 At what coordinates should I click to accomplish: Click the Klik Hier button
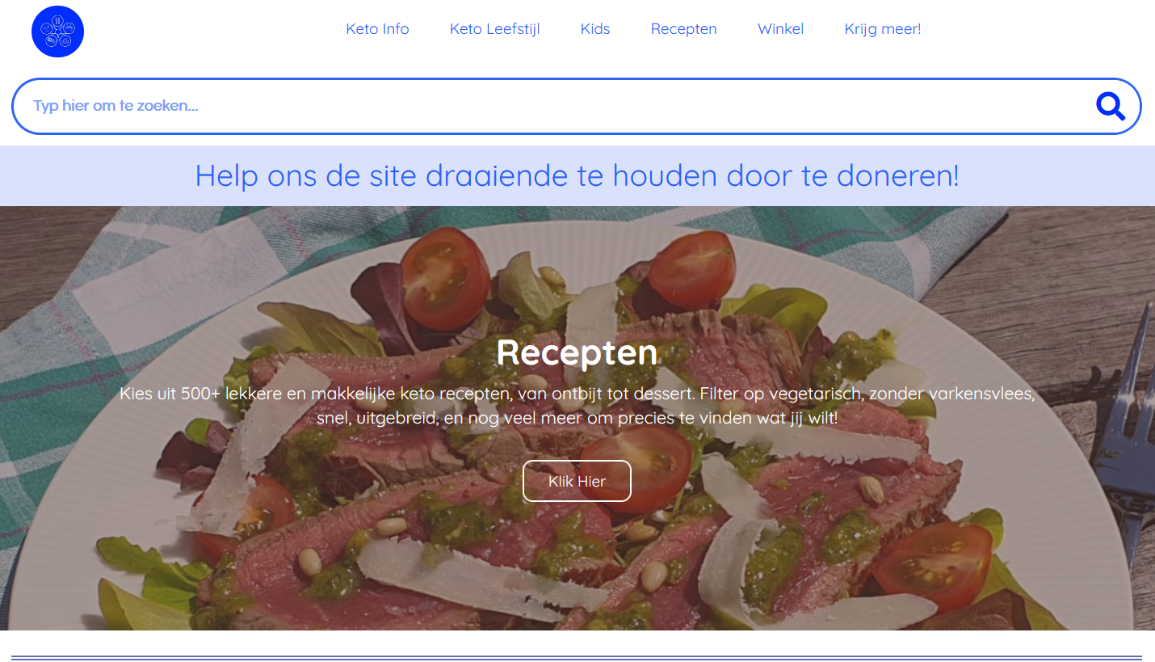577,481
